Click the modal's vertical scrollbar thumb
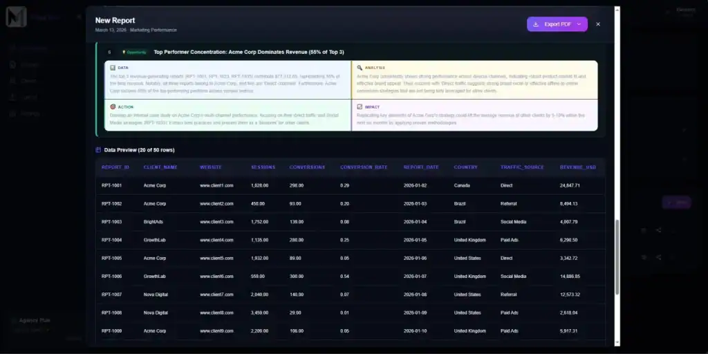This screenshot has height=354, width=708. 617,257
